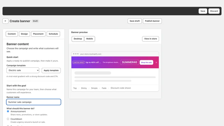Click Save in the top dark bar

203,11
